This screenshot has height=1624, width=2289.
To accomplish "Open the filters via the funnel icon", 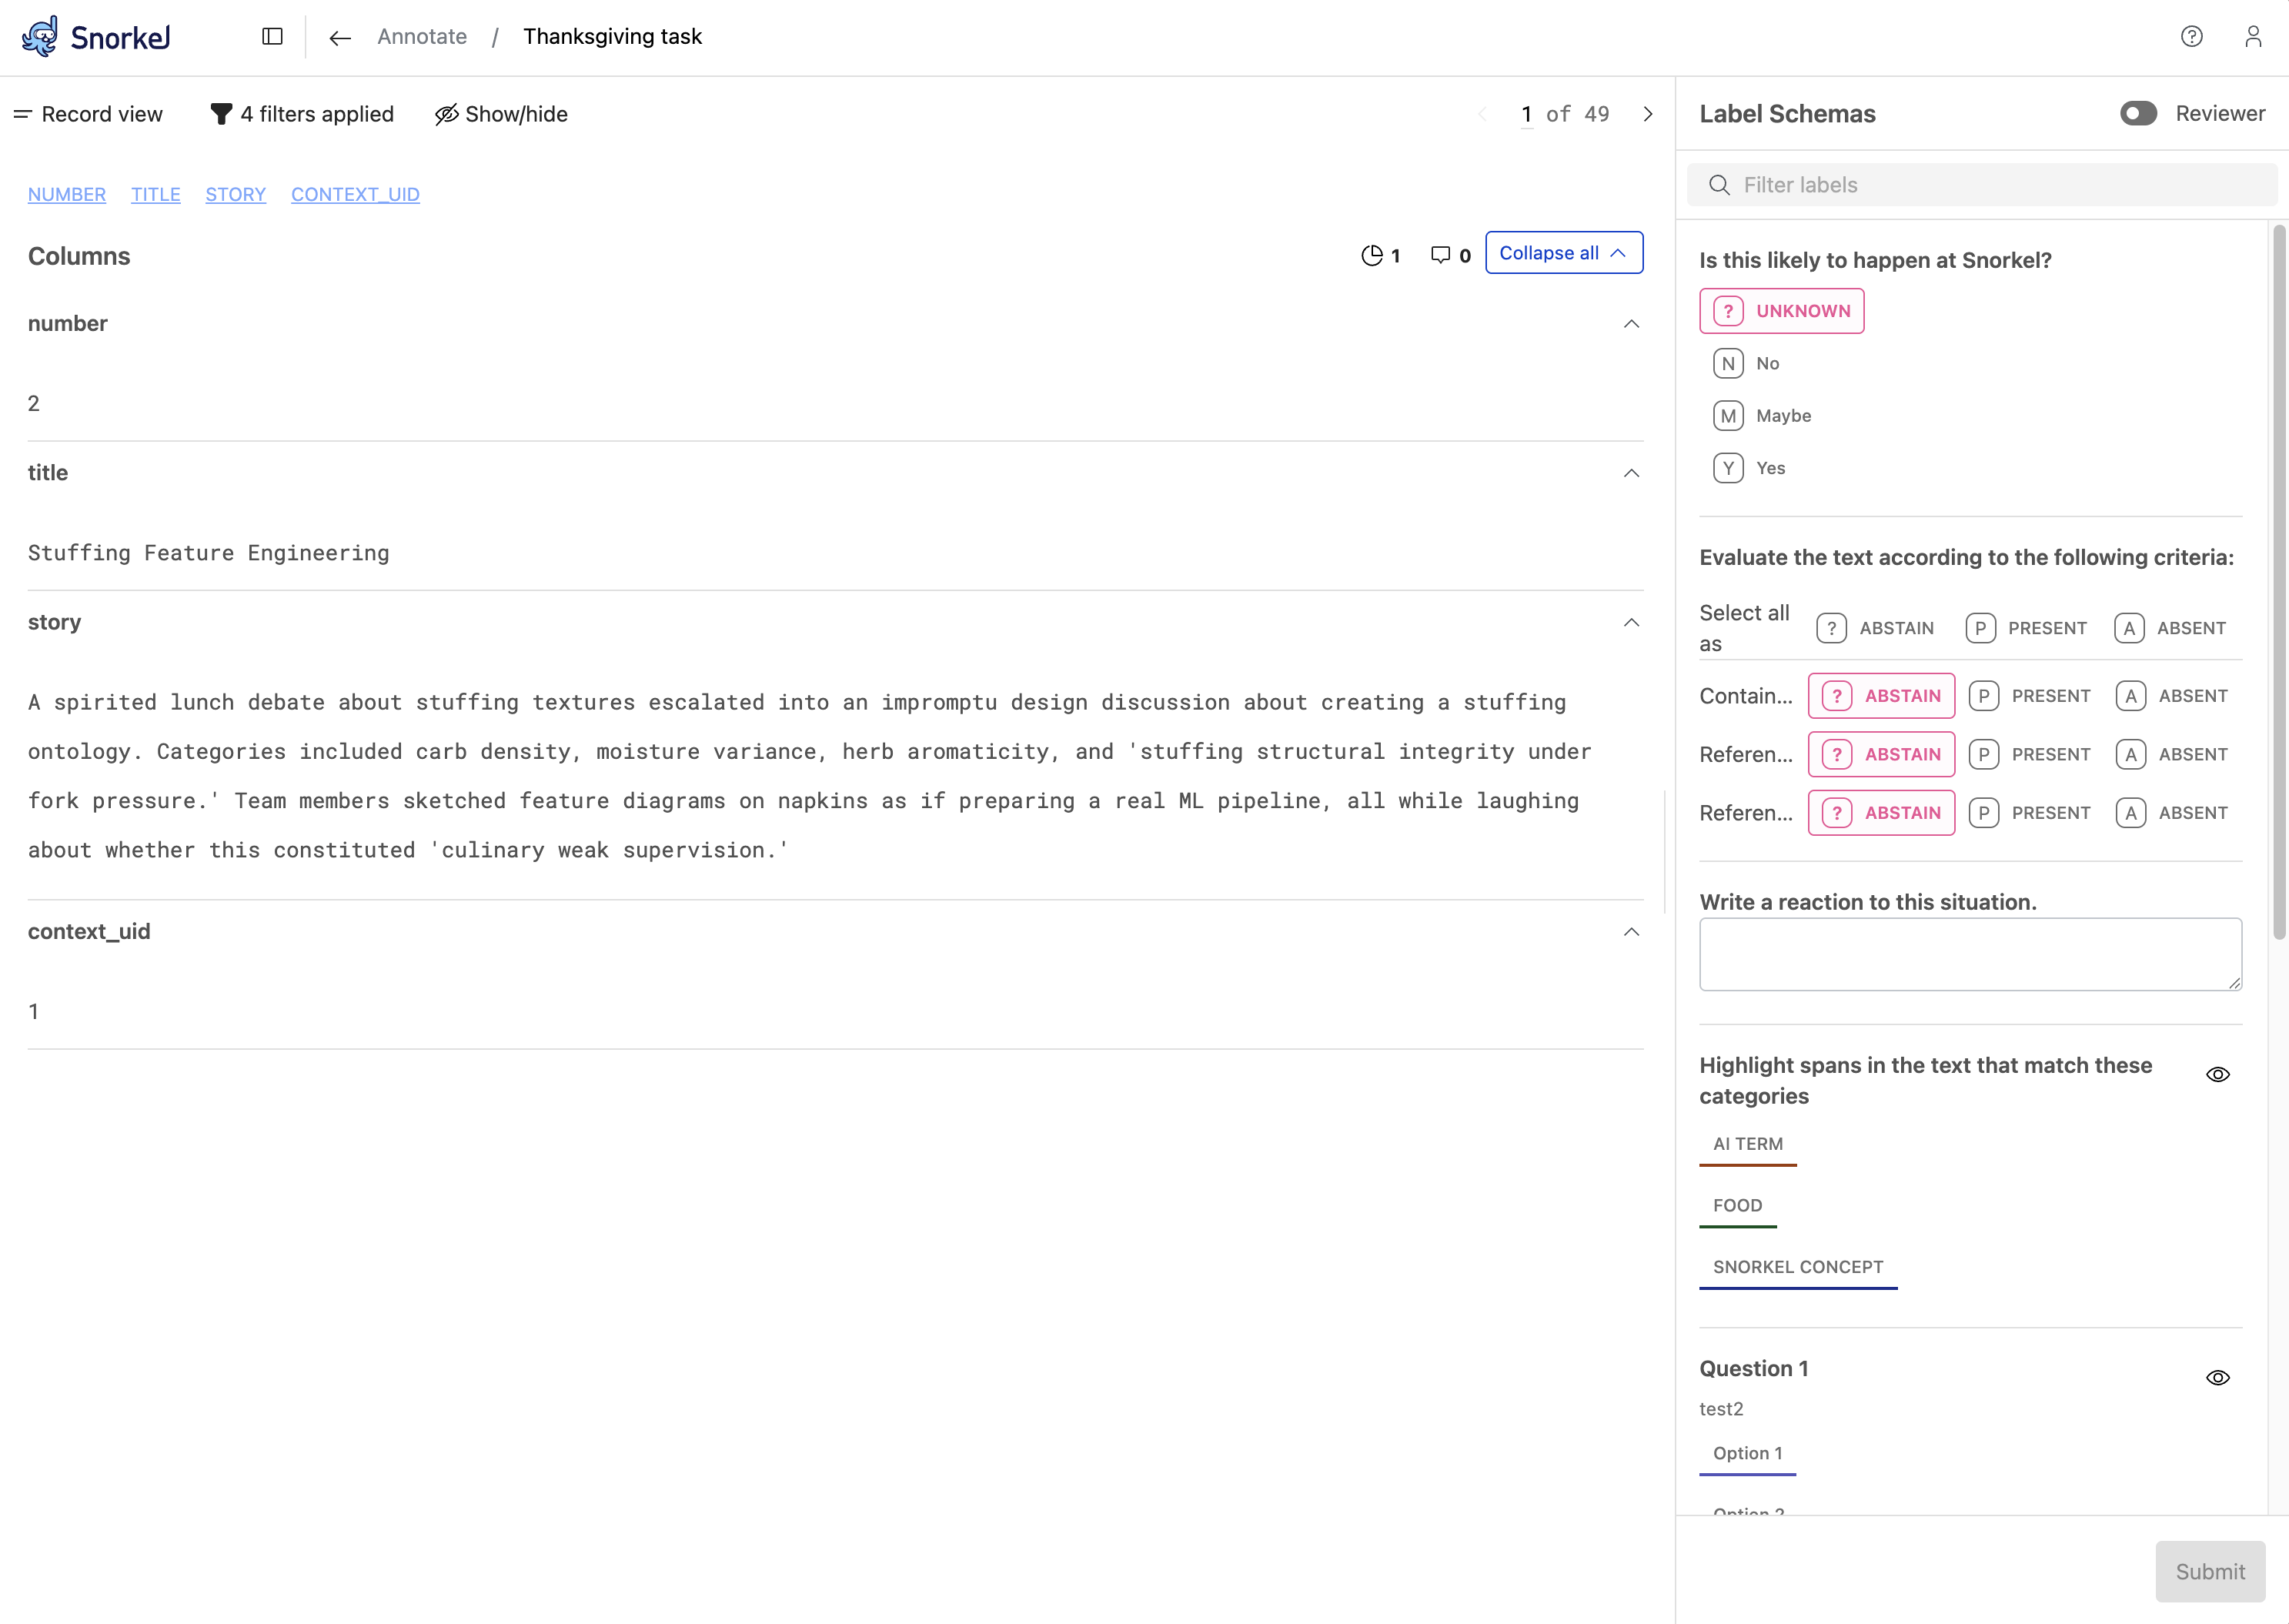I will [x=221, y=114].
